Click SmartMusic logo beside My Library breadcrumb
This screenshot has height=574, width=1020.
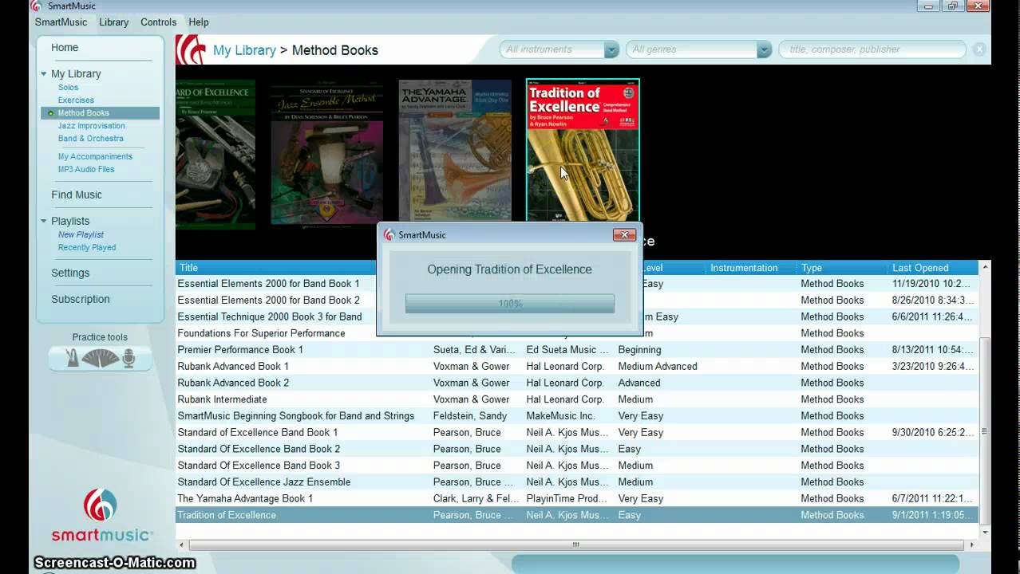pyautogui.click(x=192, y=49)
